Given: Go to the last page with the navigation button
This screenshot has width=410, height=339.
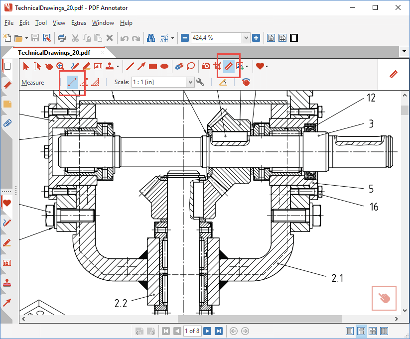Looking at the screenshot, I should (x=219, y=331).
